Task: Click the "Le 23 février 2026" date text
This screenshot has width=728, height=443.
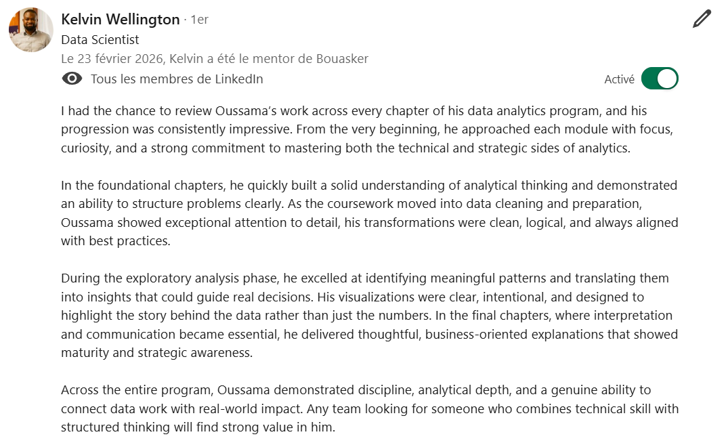Action: point(112,59)
